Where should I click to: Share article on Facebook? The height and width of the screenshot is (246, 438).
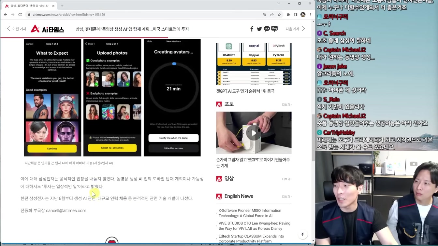coord(252,29)
